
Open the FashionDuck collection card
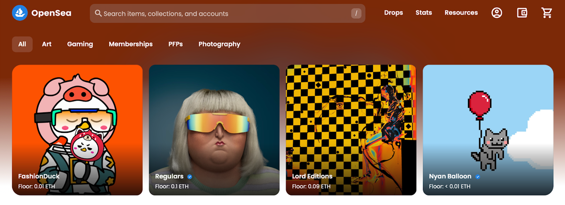77,130
